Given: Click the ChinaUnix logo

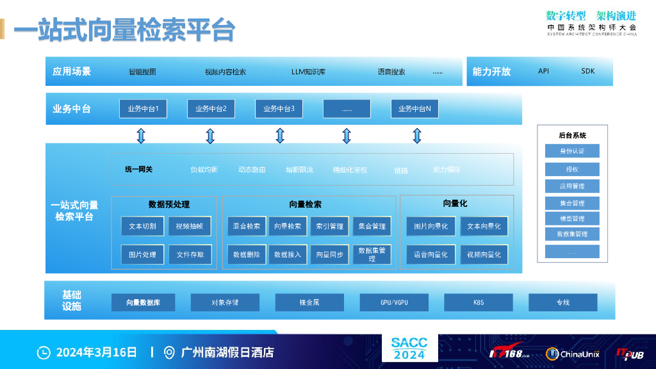Looking at the screenshot, I should (x=572, y=354).
